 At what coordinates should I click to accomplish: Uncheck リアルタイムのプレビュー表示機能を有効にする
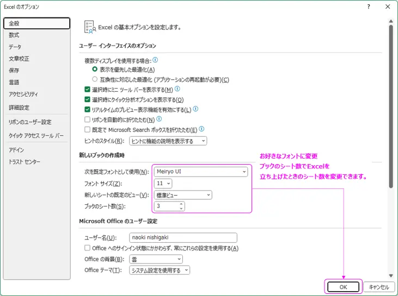click(87, 109)
